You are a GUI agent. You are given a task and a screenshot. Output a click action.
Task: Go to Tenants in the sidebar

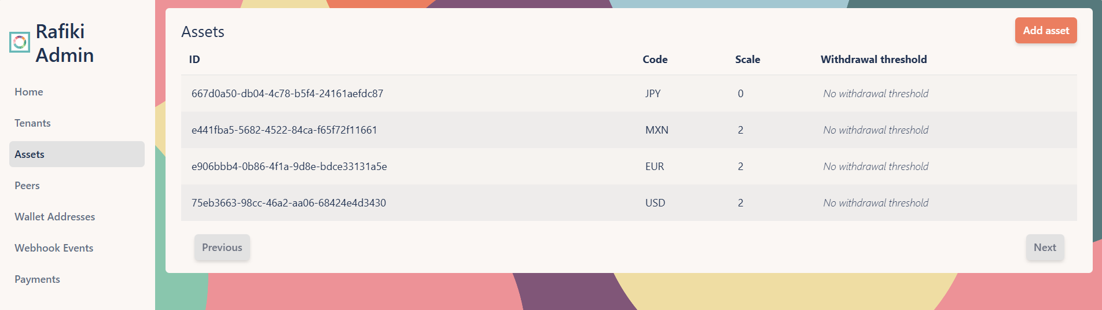(32, 123)
